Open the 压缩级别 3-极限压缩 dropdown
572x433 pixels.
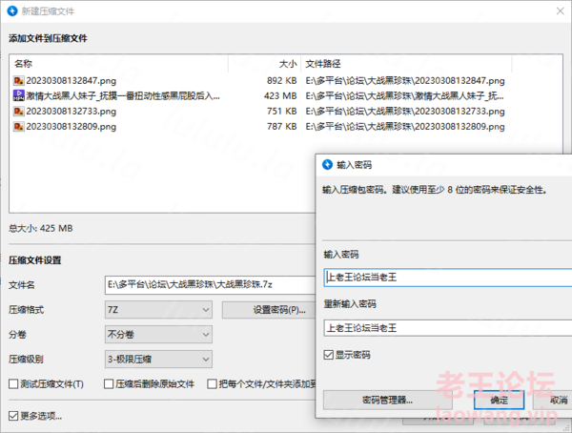pos(158,360)
